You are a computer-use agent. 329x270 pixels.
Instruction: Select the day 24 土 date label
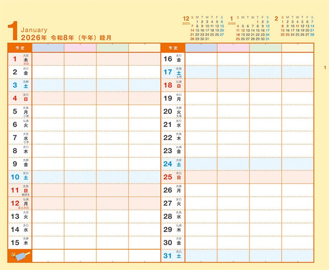[173, 164]
